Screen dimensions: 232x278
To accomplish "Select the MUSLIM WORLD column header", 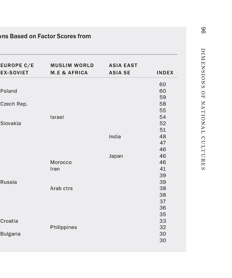I will click(72, 65).
